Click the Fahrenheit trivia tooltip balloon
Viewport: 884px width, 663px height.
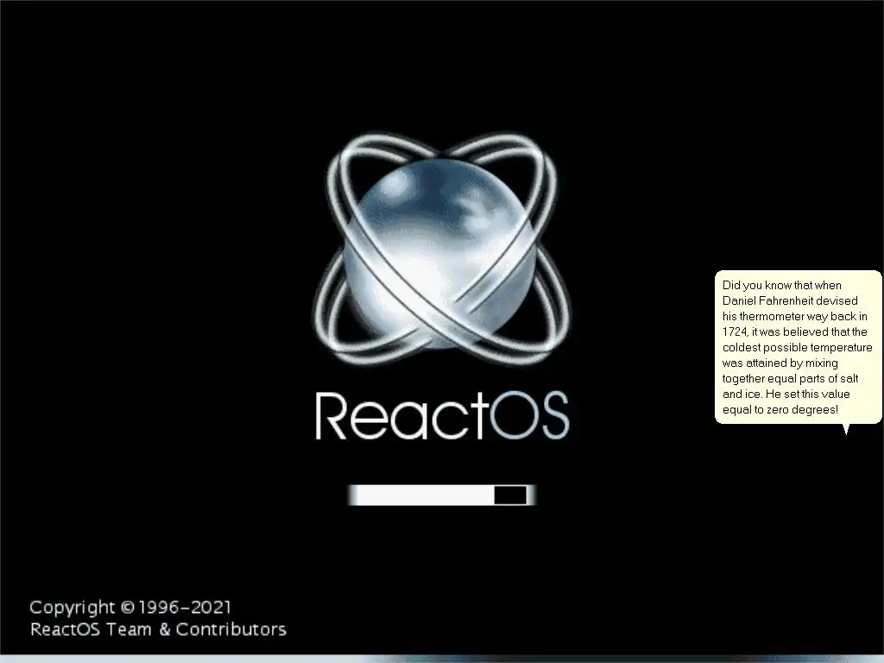[x=798, y=347]
